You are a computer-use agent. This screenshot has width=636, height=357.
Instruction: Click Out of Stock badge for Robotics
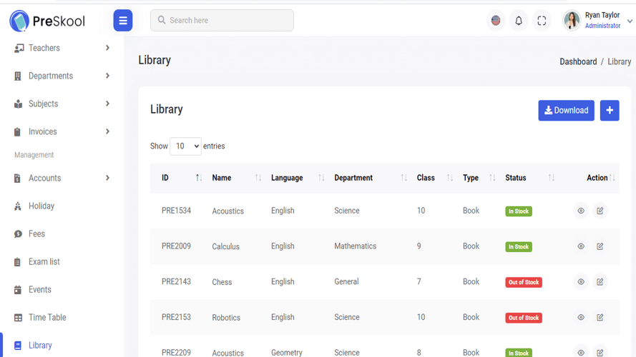524,318
